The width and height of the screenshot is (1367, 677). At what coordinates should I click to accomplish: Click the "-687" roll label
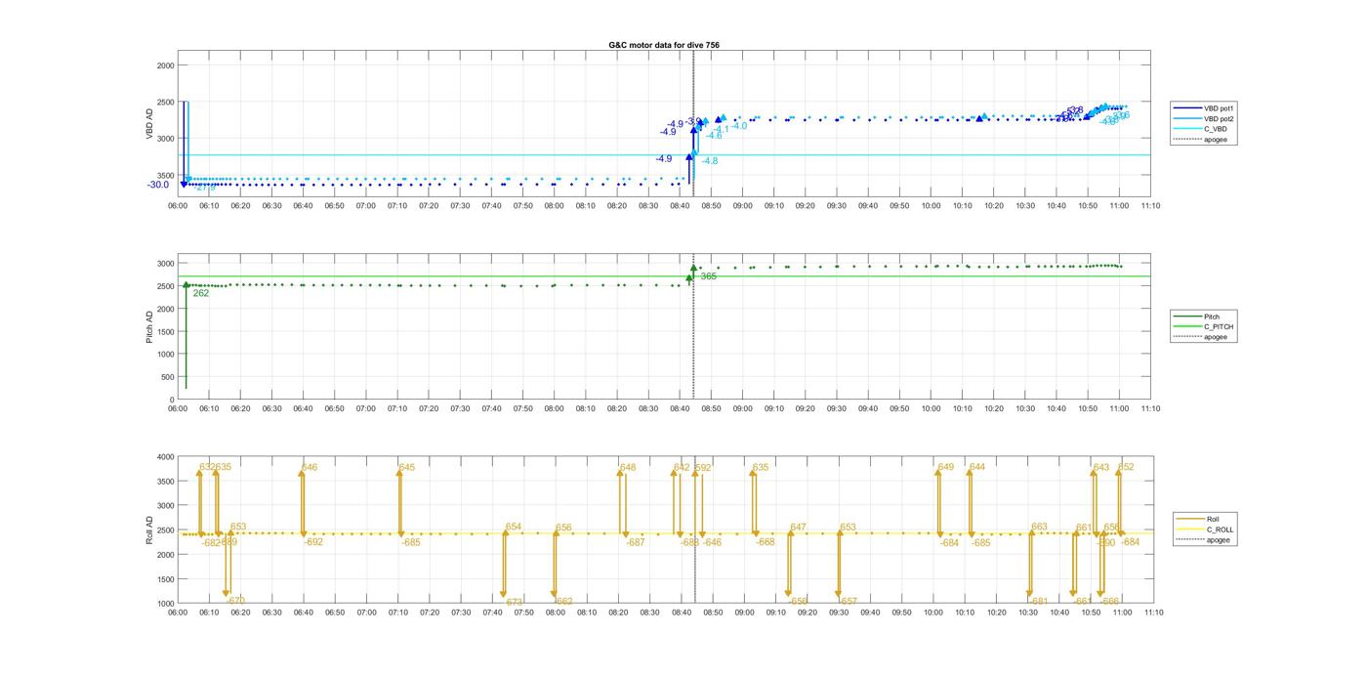pos(636,542)
